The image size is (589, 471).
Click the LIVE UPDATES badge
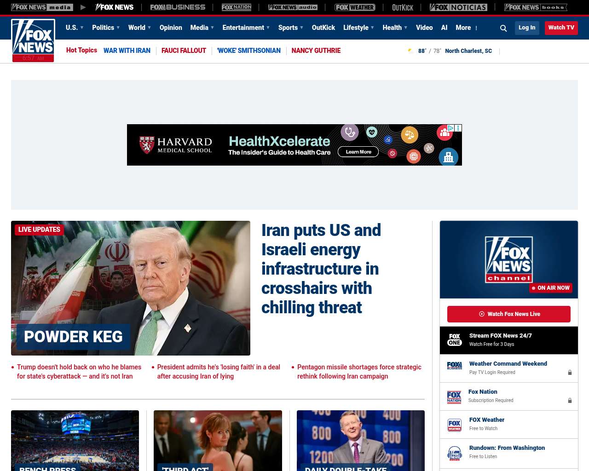(x=39, y=230)
